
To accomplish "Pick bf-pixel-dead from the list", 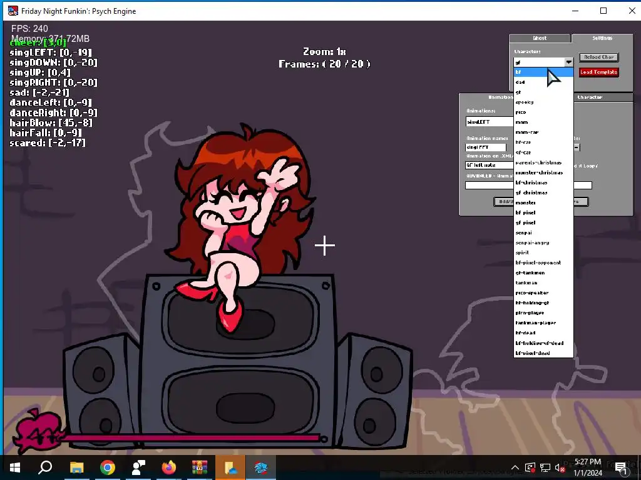I will click(543, 353).
